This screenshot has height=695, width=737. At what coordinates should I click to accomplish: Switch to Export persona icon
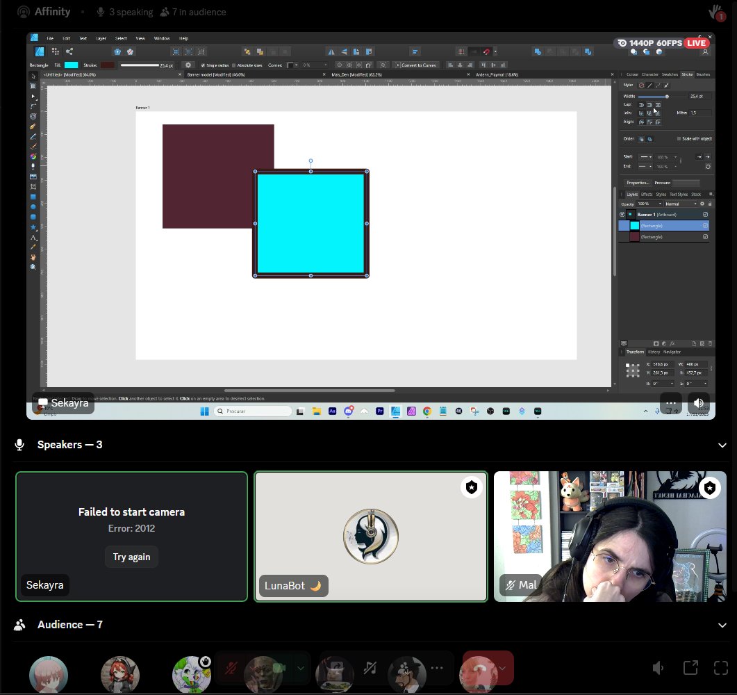click(x=69, y=51)
